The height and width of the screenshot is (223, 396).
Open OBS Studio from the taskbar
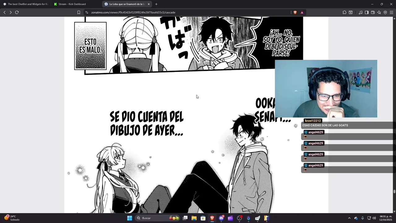click(x=239, y=218)
